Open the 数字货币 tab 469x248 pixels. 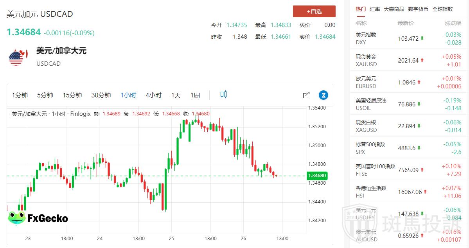[x=418, y=9]
